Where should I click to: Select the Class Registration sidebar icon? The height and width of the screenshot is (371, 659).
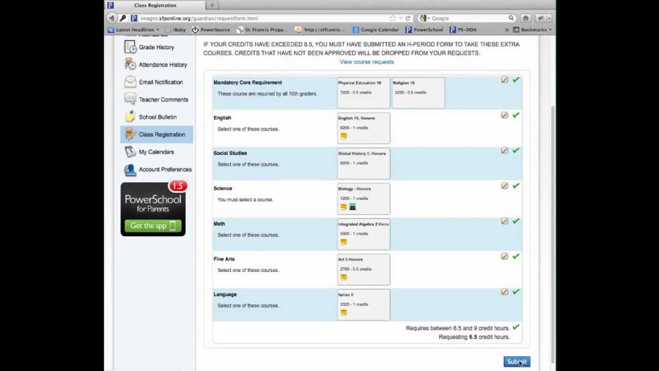(130, 134)
